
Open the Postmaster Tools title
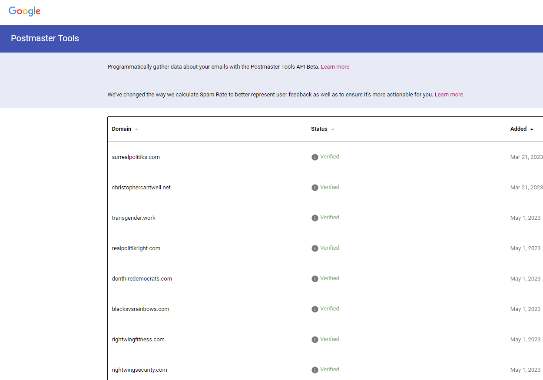45,38
